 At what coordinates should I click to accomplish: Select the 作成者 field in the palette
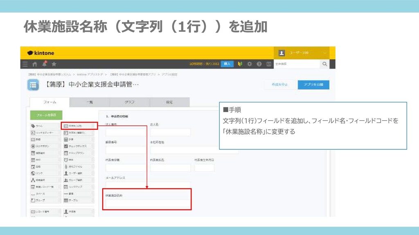(79, 212)
